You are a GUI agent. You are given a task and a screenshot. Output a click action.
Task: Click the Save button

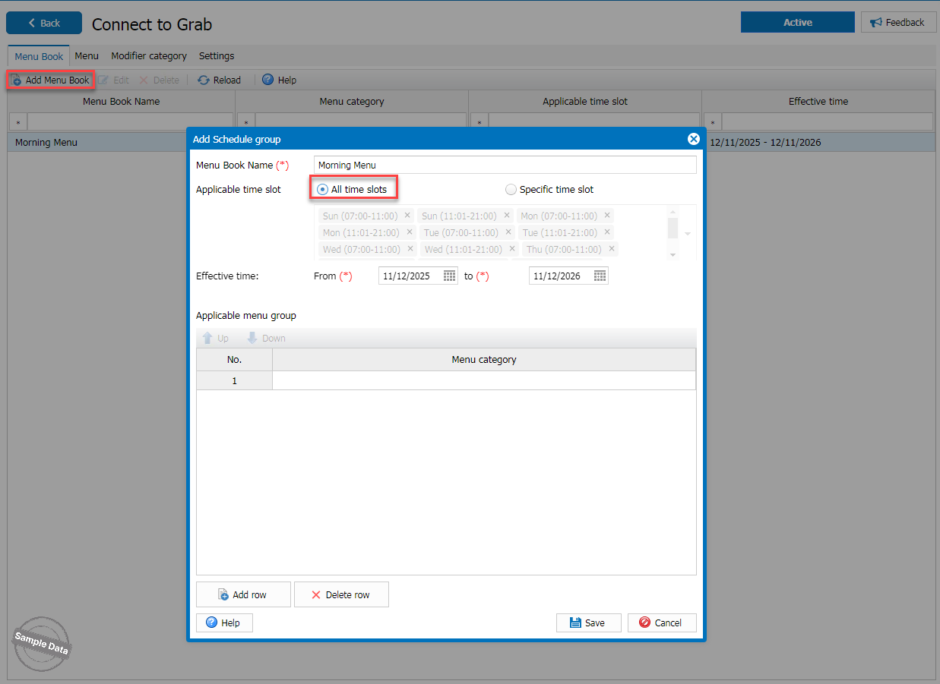[588, 623]
